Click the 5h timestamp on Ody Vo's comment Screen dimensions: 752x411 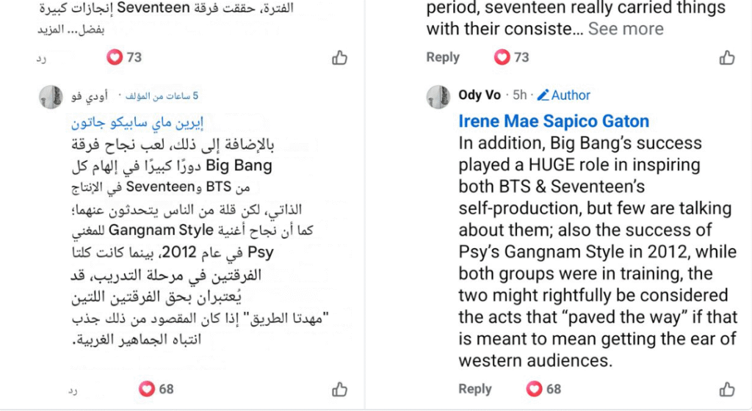pos(519,95)
